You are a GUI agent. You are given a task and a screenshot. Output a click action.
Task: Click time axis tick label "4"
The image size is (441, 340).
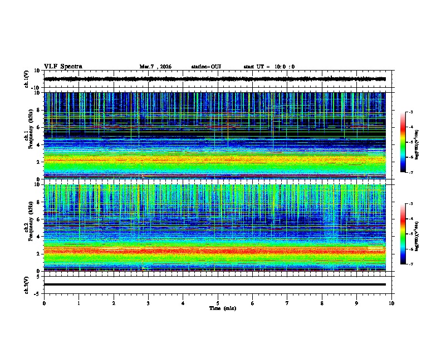coord(183,303)
